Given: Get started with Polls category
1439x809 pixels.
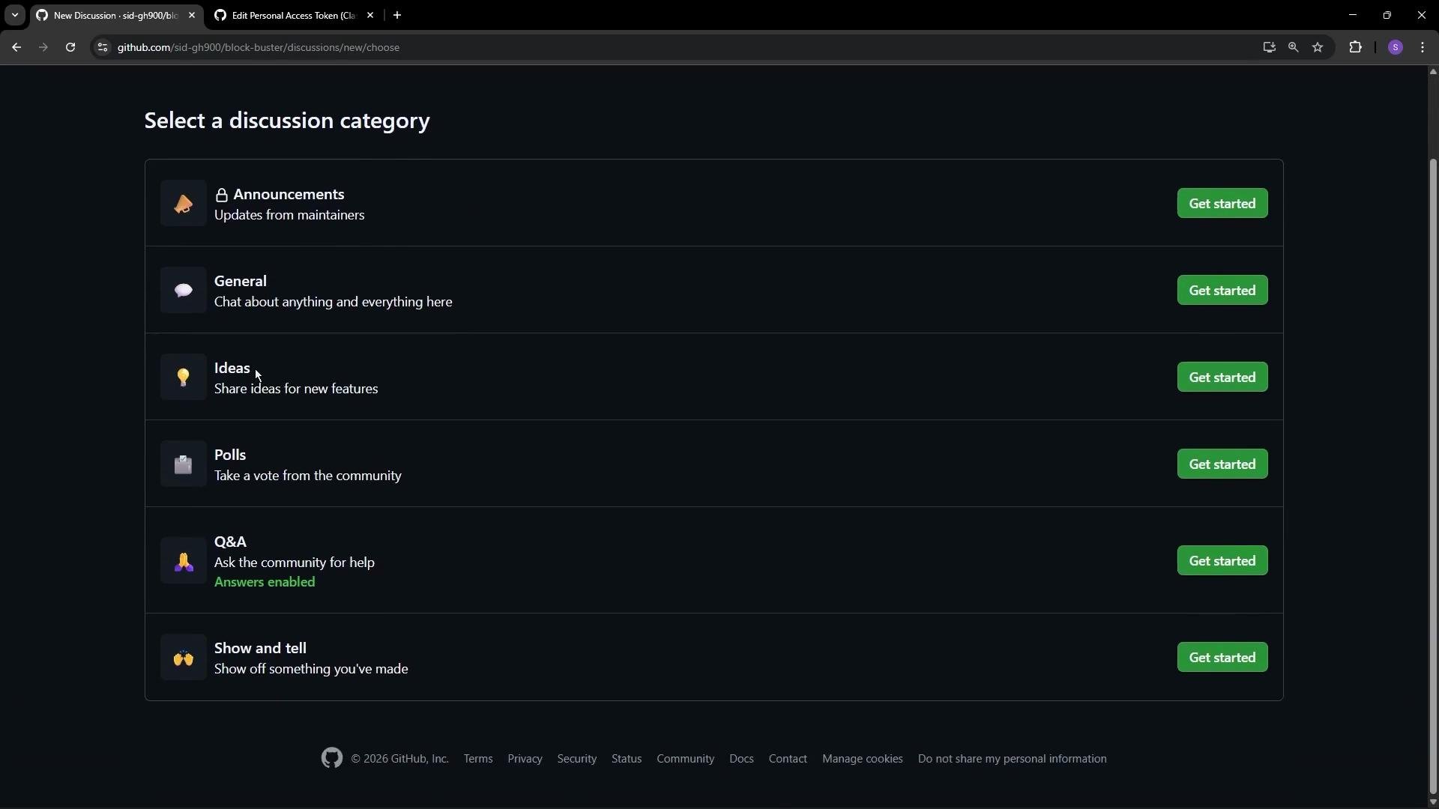Looking at the screenshot, I should coord(1223,464).
